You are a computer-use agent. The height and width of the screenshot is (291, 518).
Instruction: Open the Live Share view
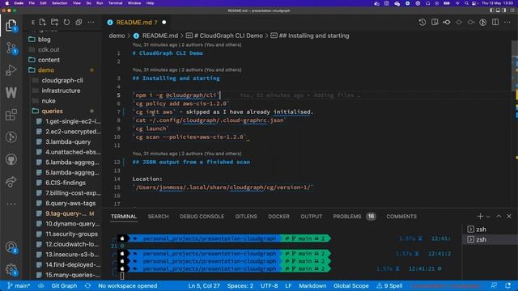pyautogui.click(x=11, y=181)
